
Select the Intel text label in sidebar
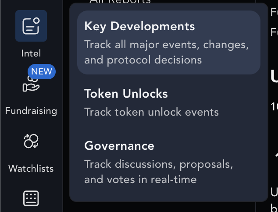[x=31, y=53]
